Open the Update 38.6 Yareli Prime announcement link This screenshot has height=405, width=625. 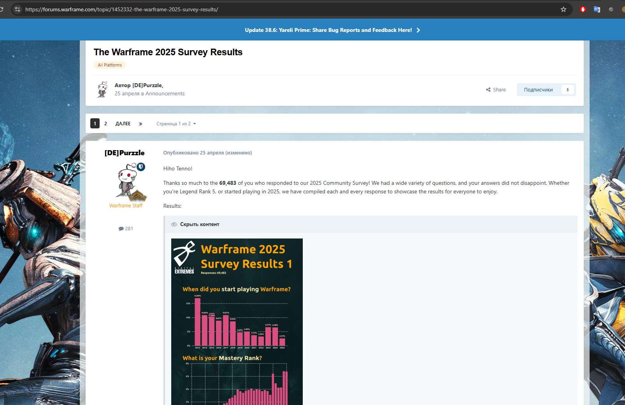click(328, 30)
